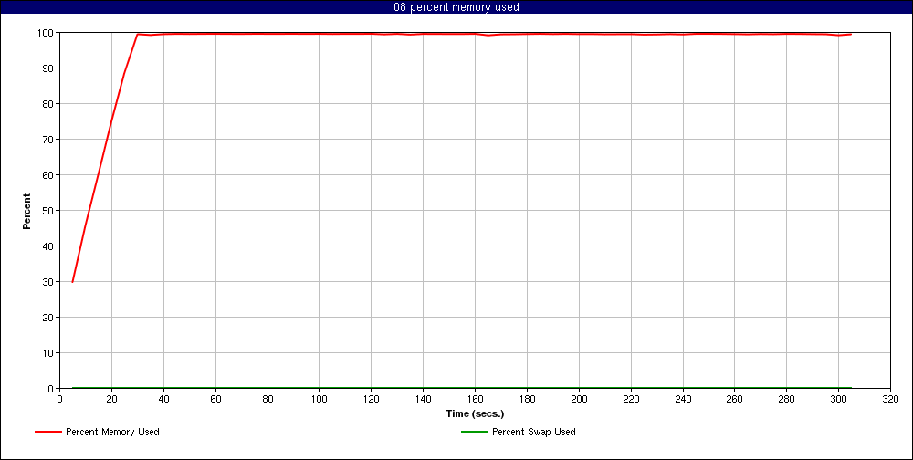Image resolution: width=913 pixels, height=460 pixels.
Task: Click the x-axis tick value 140
Action: click(x=423, y=399)
